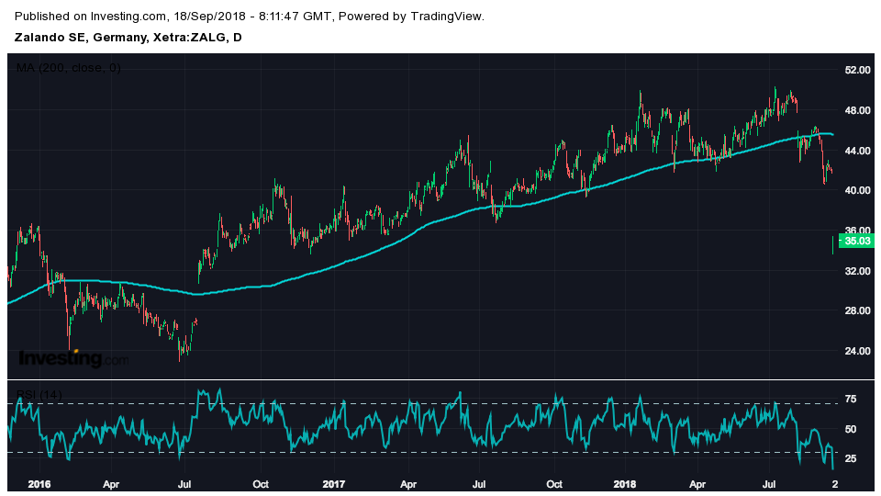Click the 48.00 price axis label
The height and width of the screenshot is (496, 881).
[x=857, y=110]
